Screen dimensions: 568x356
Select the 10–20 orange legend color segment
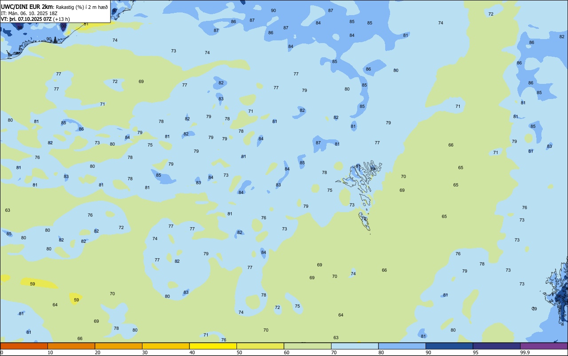[x=71, y=346]
